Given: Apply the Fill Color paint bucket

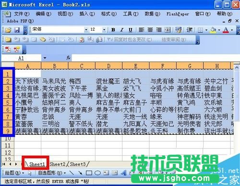Looking at the screenshot, I should click(x=213, y=30).
